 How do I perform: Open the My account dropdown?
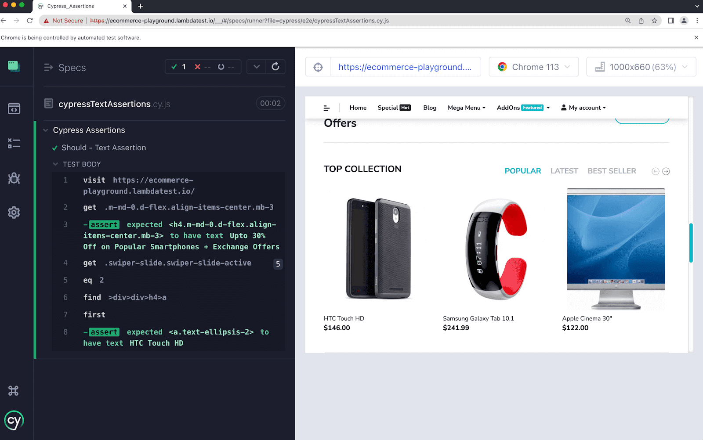click(x=583, y=108)
